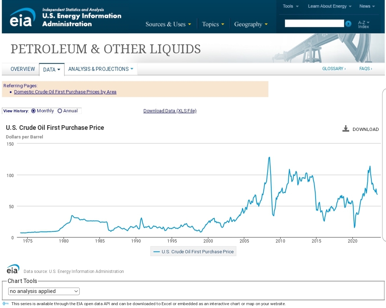Click the EIA logo in the header
Image resolution: width=386 pixels, height=308 pixels.
click(23, 18)
